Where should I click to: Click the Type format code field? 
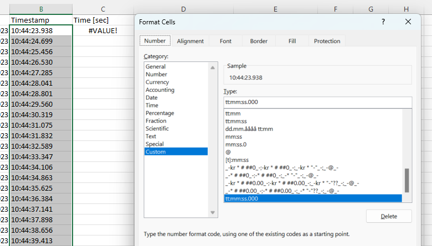click(318, 102)
